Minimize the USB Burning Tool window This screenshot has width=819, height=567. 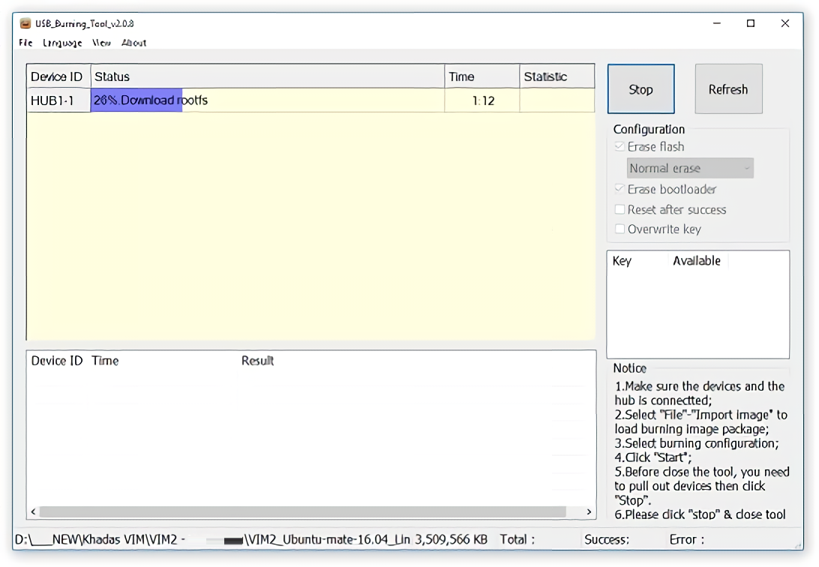[717, 23]
